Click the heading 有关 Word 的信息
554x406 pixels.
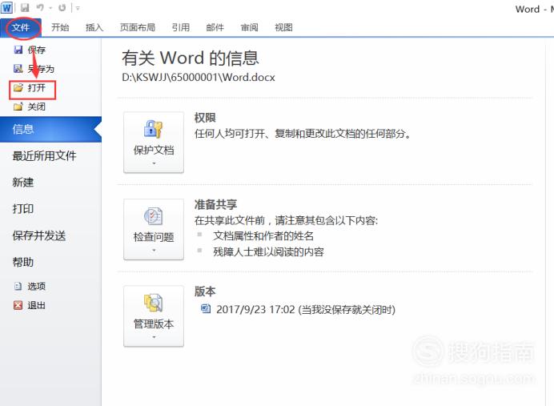pos(191,58)
